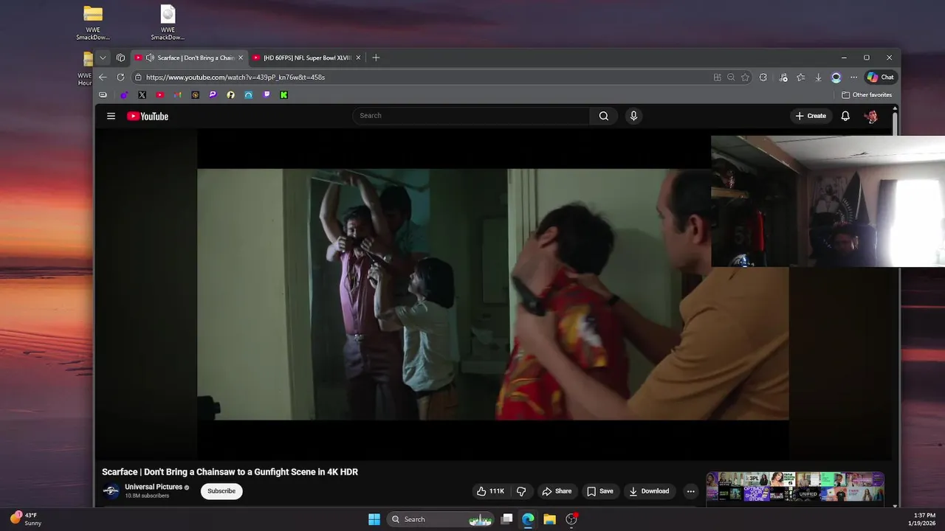The height and width of the screenshot is (531, 945).
Task: Open the Windows Start menu
Action: click(x=374, y=519)
